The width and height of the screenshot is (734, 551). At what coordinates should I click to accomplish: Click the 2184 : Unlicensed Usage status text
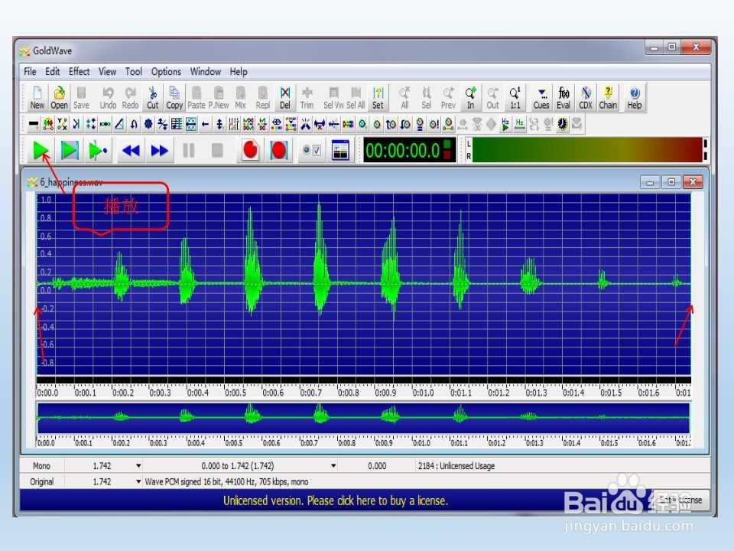pos(456,466)
